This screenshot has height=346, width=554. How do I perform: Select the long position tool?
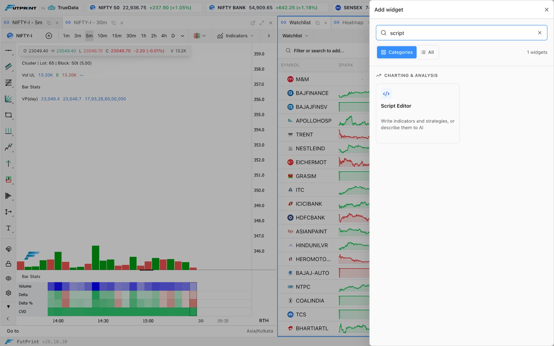coord(8,180)
